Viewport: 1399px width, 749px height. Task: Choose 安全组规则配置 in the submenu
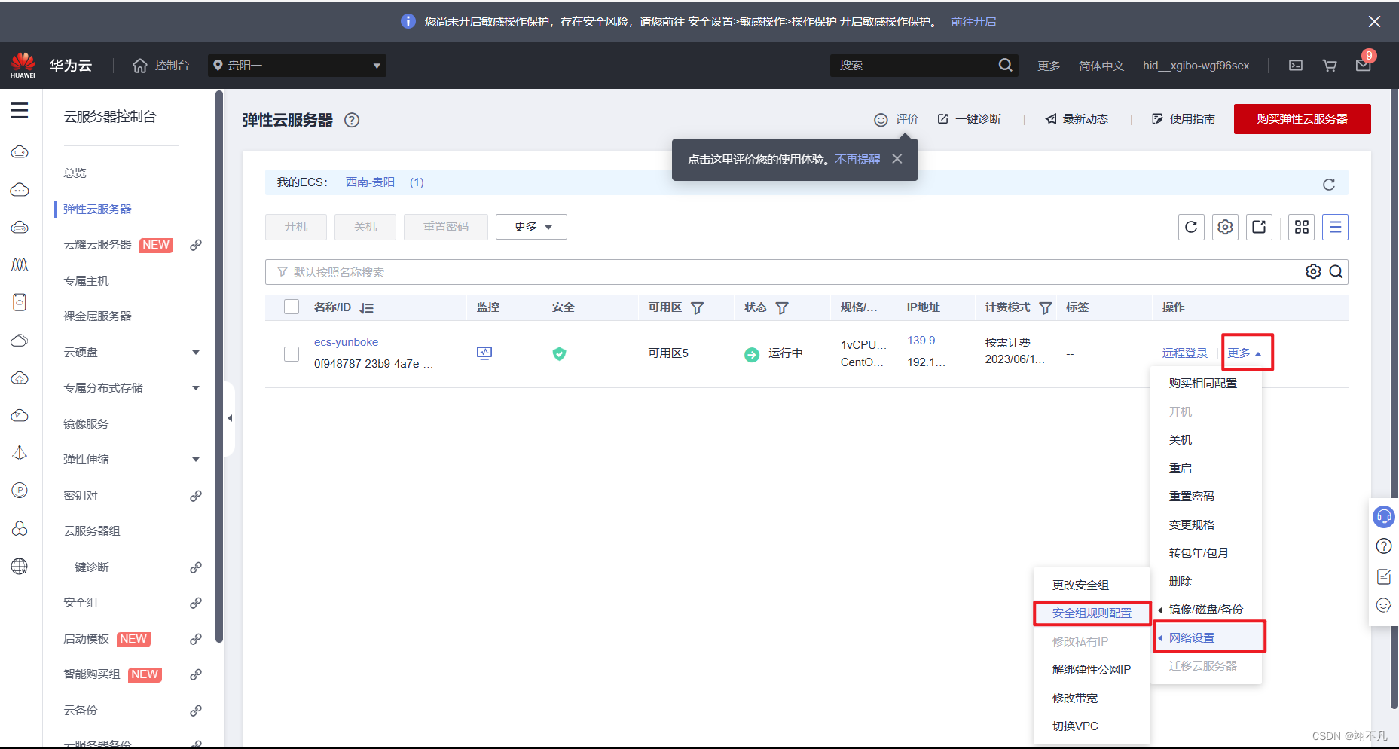1092,613
